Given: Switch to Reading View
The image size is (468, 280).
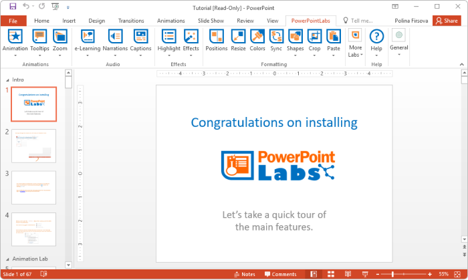Looking at the screenshot, I should tap(348, 274).
